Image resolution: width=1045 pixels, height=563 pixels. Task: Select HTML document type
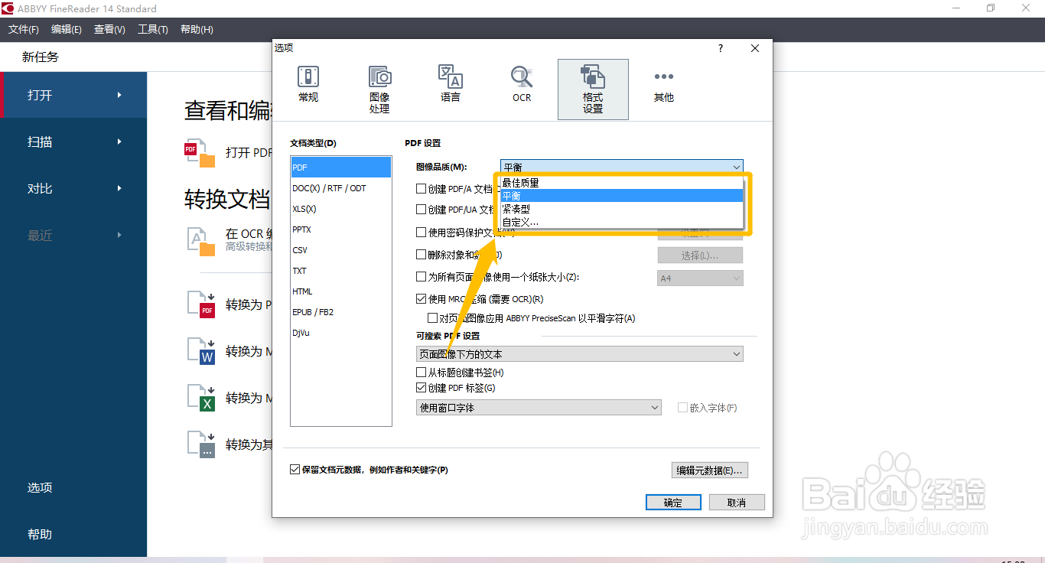point(341,291)
